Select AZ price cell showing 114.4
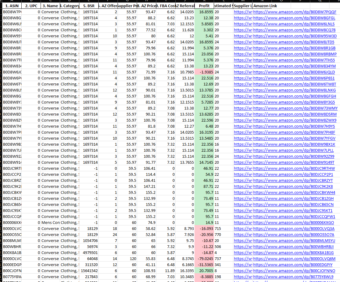Image resolution: width=340 pixels, height=282 pixels. 147,175
